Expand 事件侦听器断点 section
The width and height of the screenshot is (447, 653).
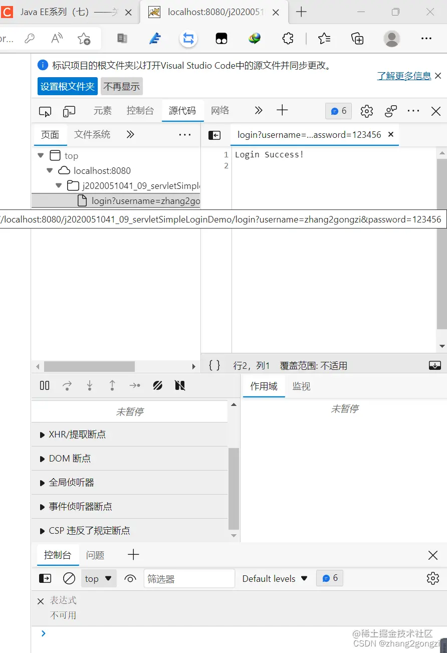tap(129, 507)
